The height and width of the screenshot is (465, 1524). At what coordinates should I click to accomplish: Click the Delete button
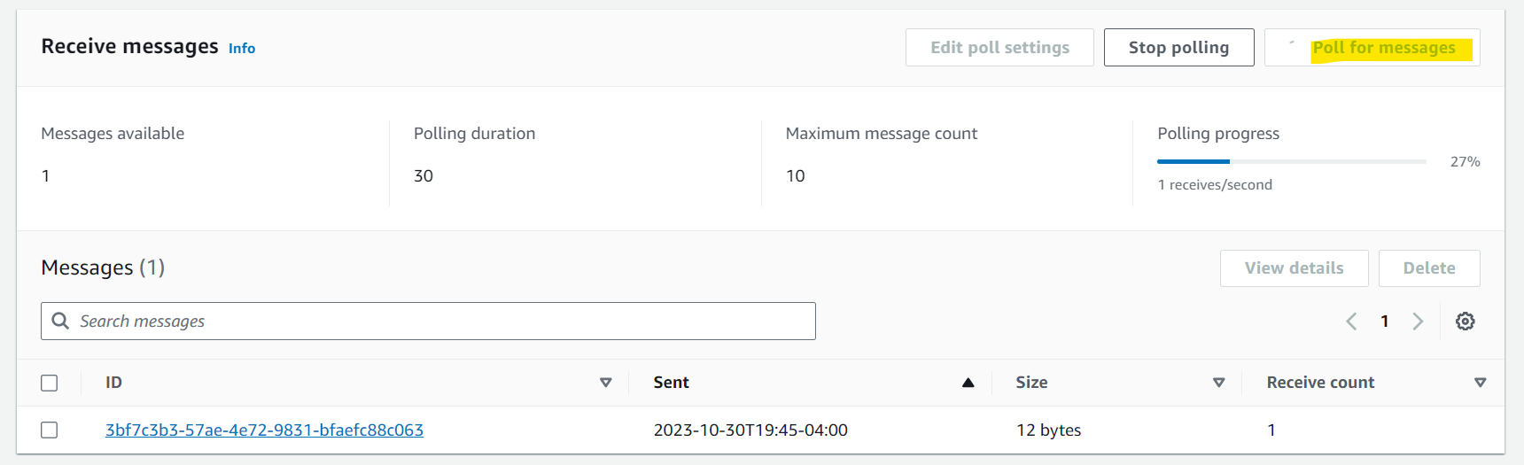point(1429,267)
